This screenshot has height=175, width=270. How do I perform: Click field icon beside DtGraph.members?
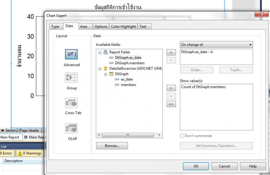coord(111,63)
